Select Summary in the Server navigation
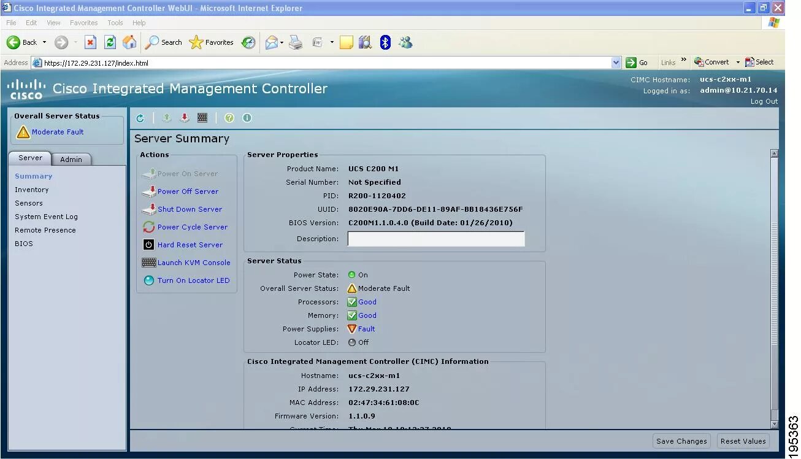The width and height of the screenshot is (801, 459). coord(34,176)
